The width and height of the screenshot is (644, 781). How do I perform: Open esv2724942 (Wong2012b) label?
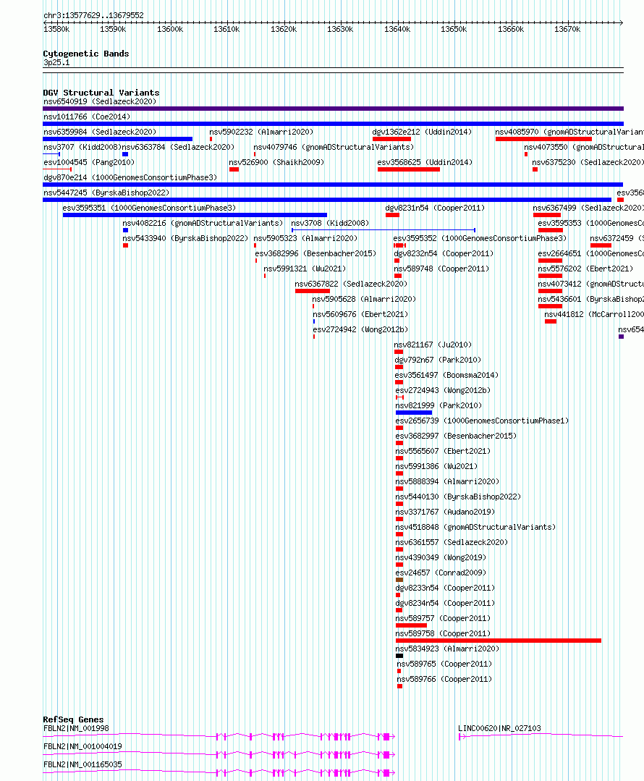coord(360,329)
